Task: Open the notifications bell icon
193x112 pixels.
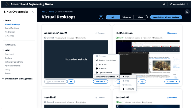Action: (x=164, y=4)
